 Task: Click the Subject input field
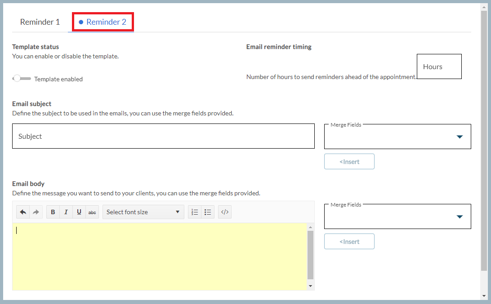(x=163, y=136)
